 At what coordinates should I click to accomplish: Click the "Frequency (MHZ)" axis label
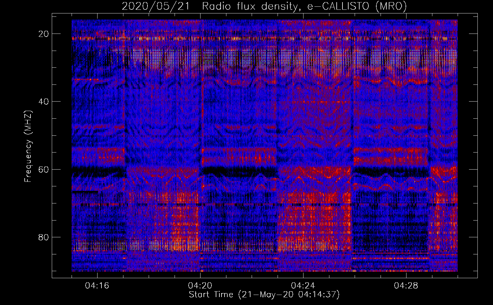[28, 146]
